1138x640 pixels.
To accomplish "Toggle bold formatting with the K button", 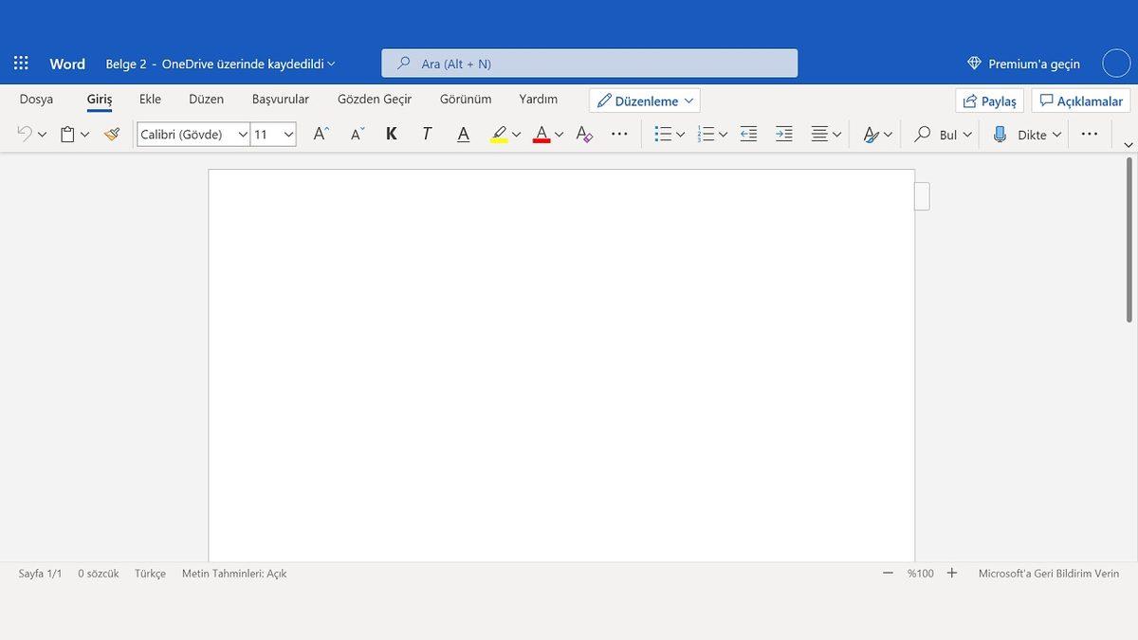I will (x=391, y=135).
